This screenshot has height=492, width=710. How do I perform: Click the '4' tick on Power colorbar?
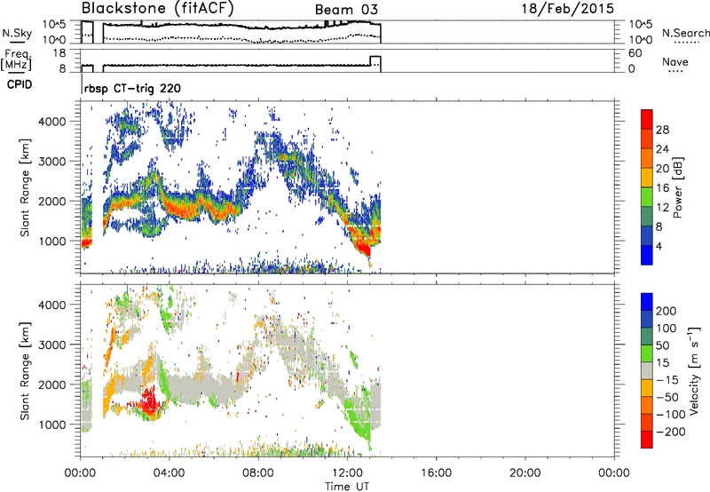tap(659, 246)
